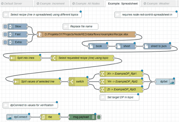179x122 pixels.
Task: Select the Select requested reicpe (line) using topic node
Action: click(82, 58)
